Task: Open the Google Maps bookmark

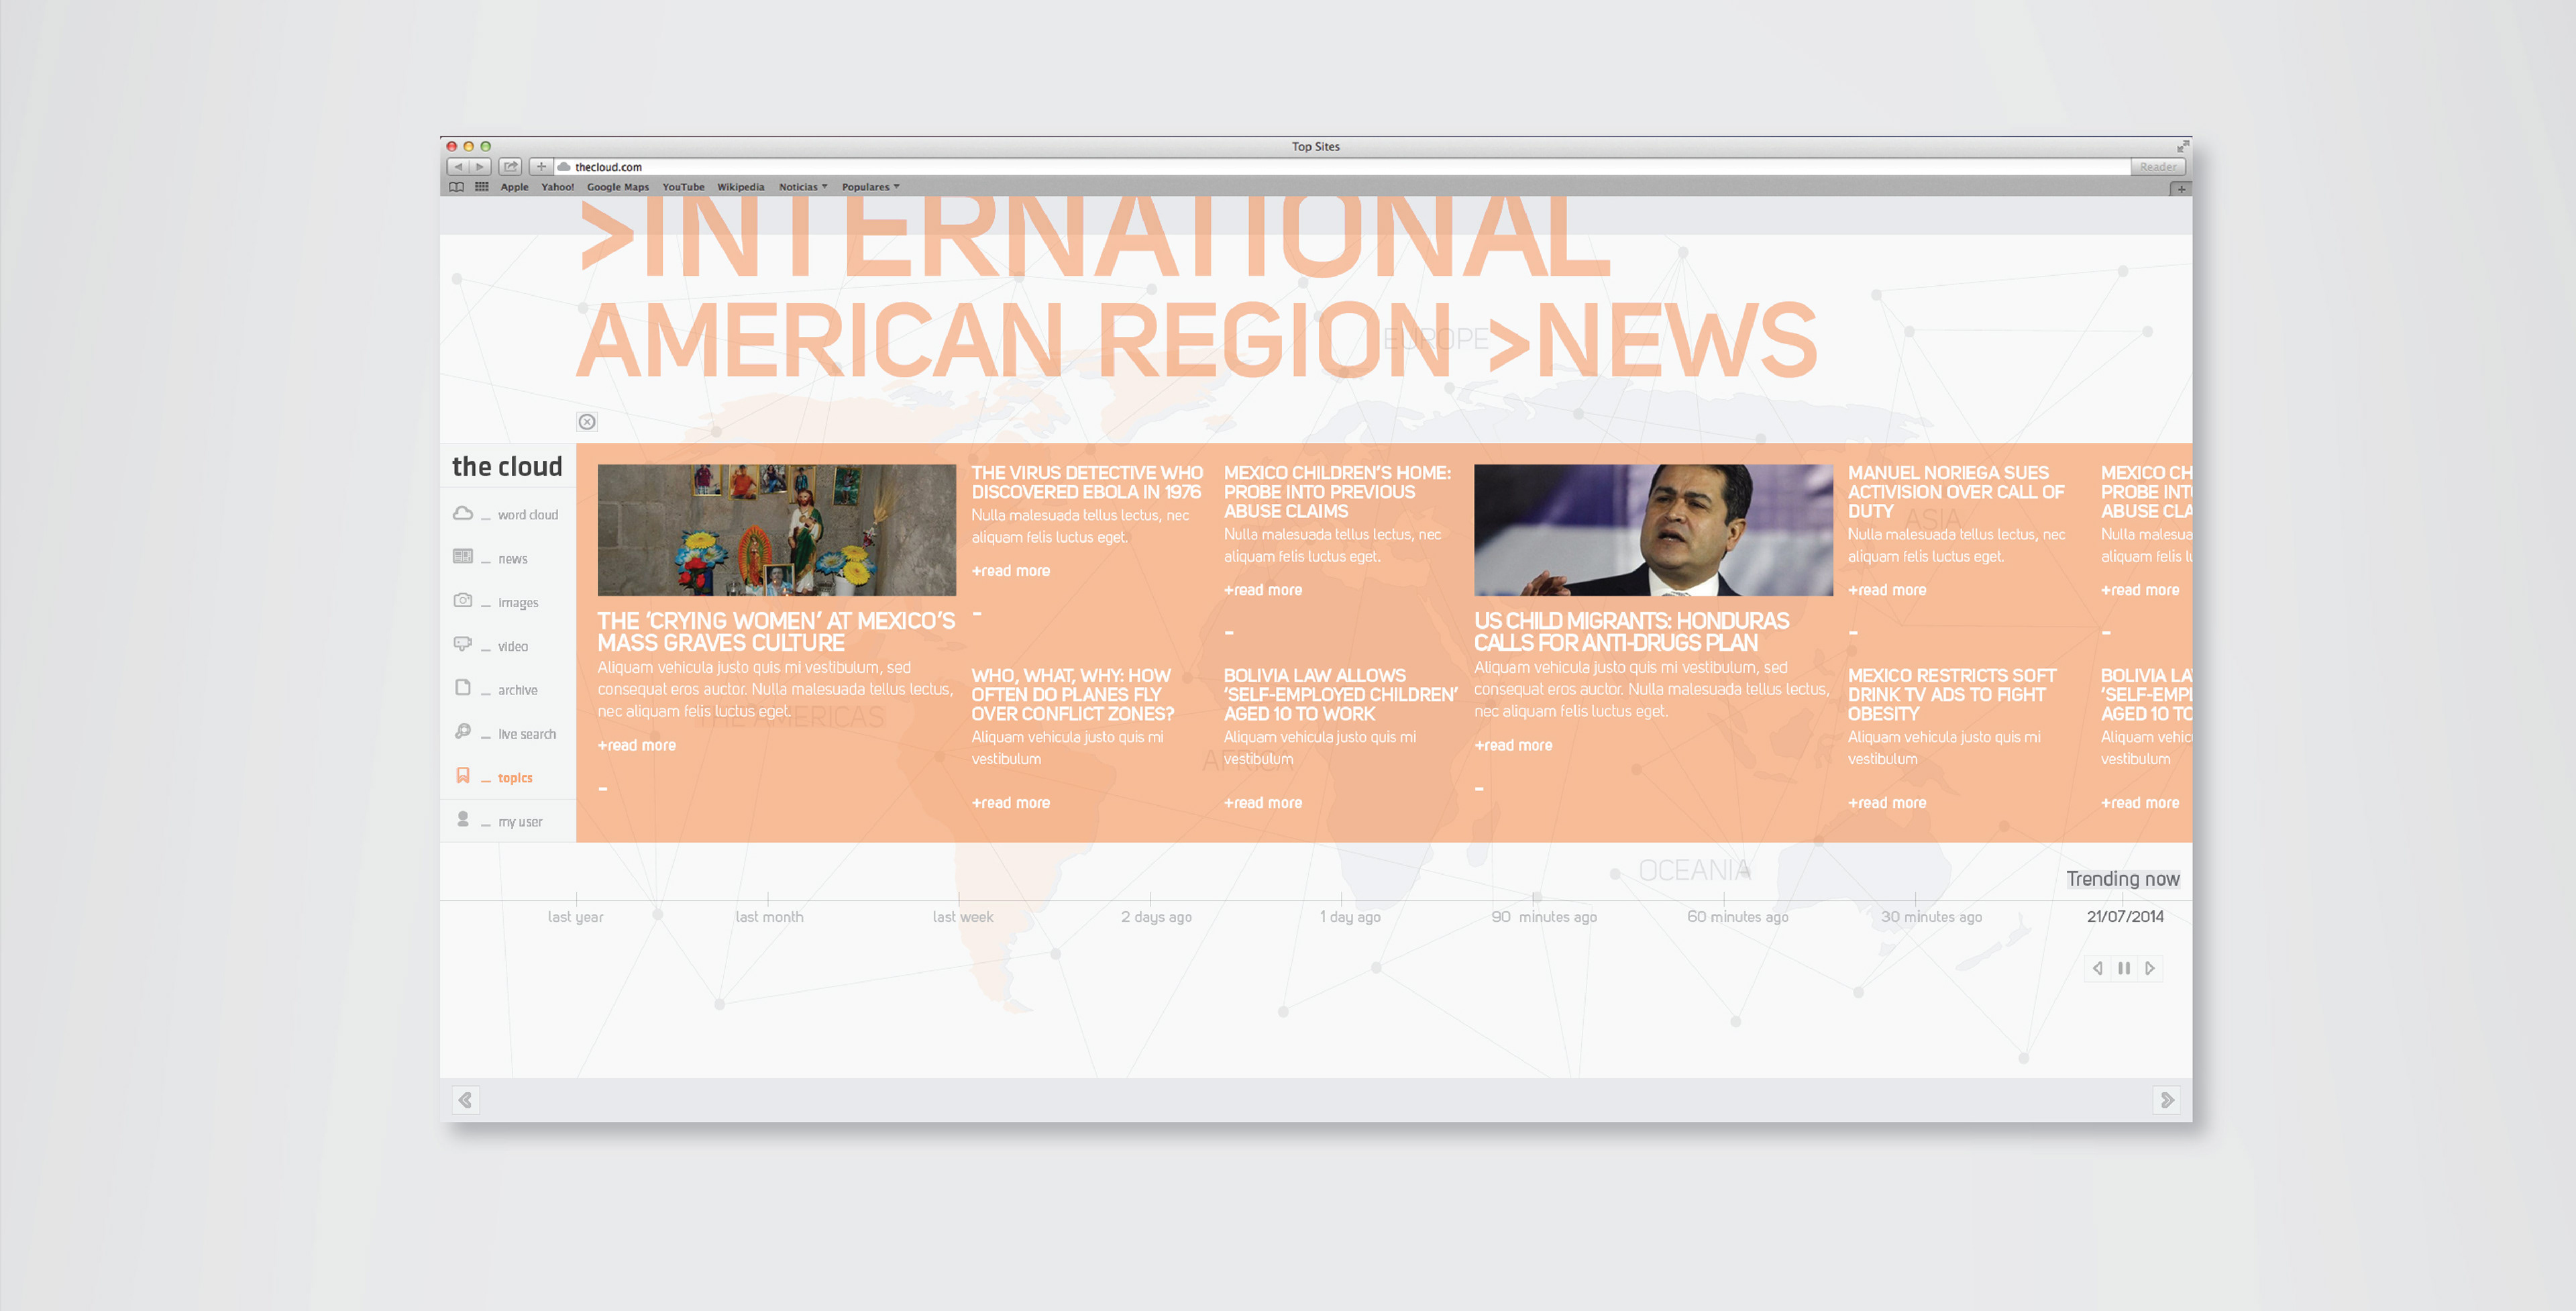Action: coord(618,187)
